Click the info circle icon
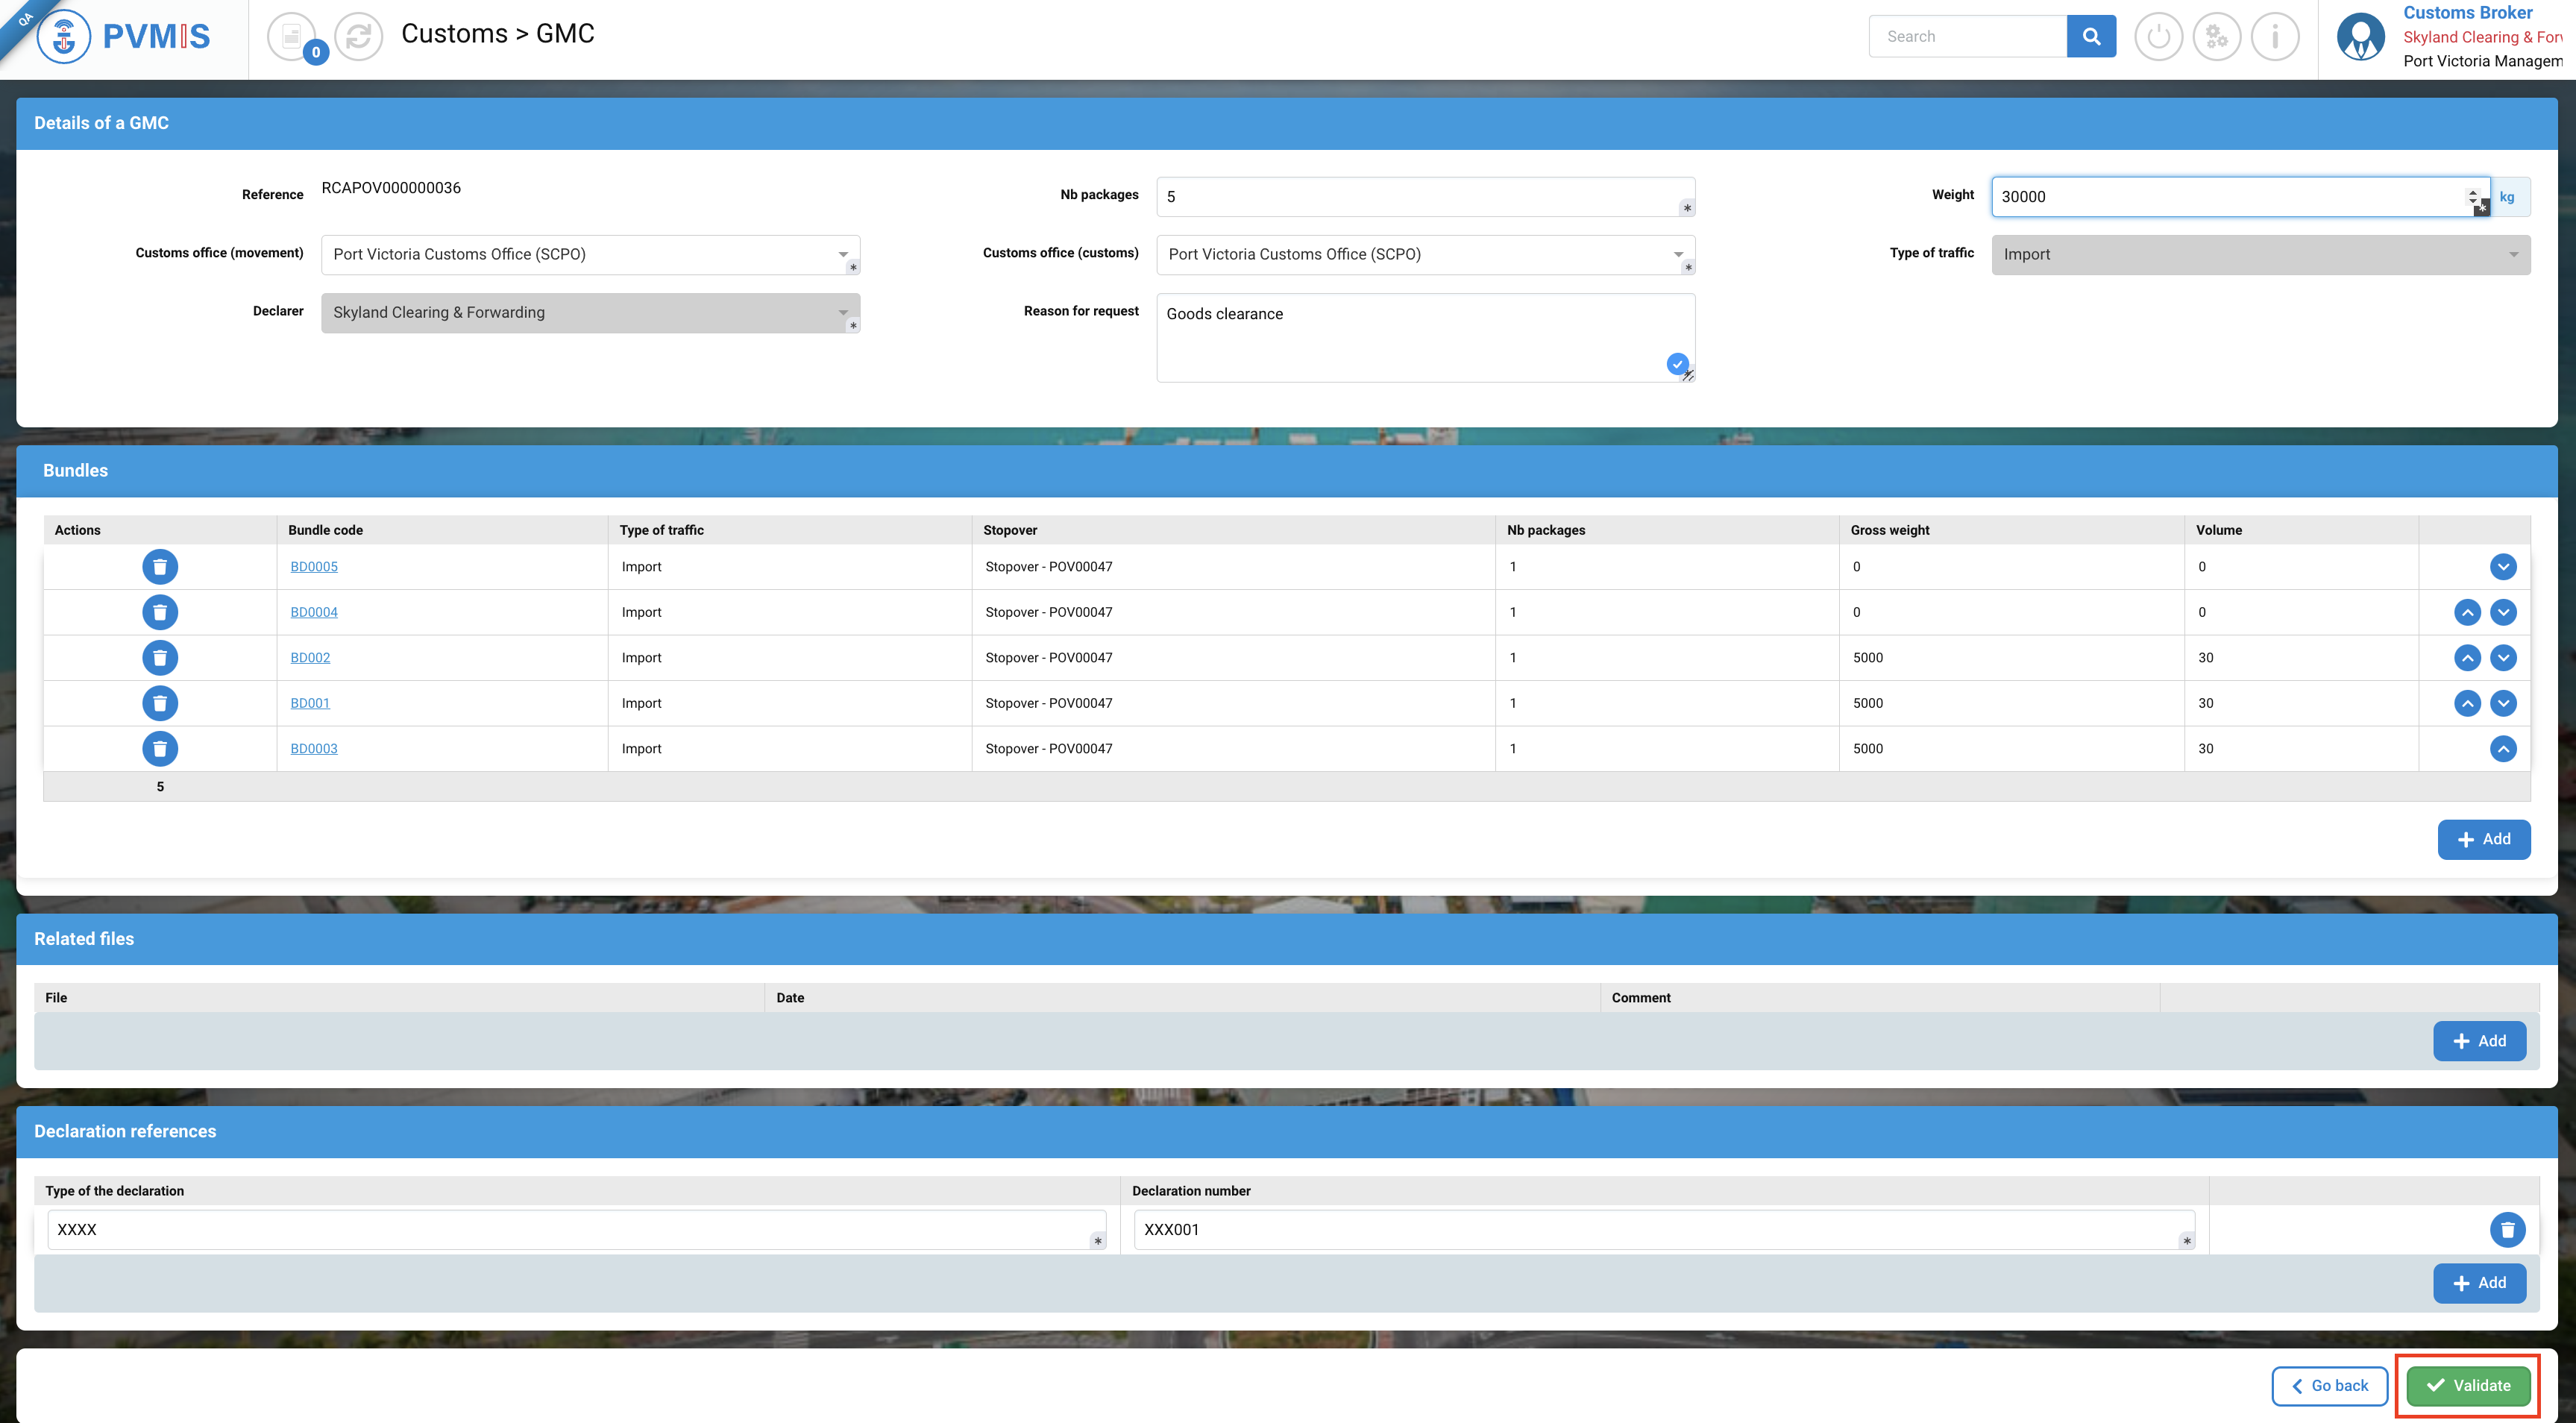The width and height of the screenshot is (2576, 1423). point(2275,36)
